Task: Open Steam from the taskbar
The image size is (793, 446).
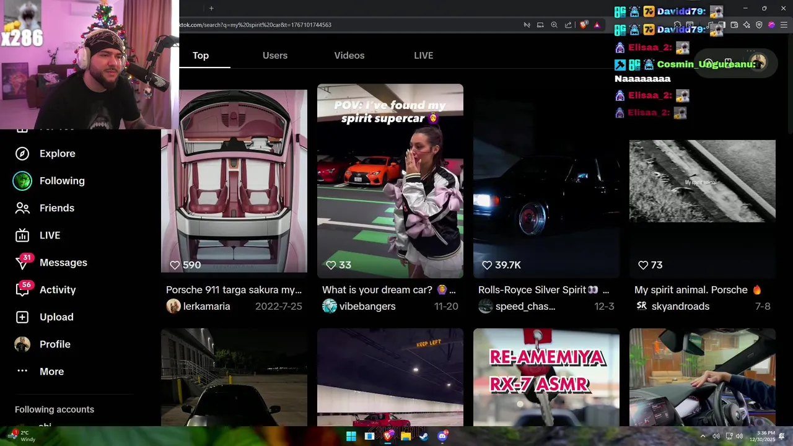Action: (424, 436)
